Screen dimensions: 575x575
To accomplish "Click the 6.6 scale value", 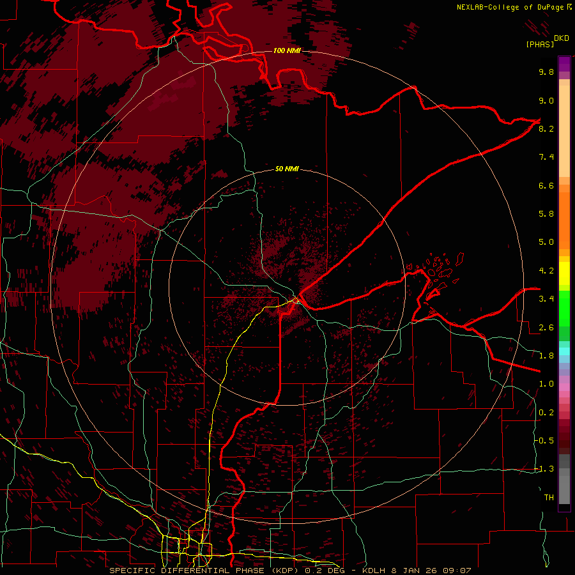I will click(546, 185).
